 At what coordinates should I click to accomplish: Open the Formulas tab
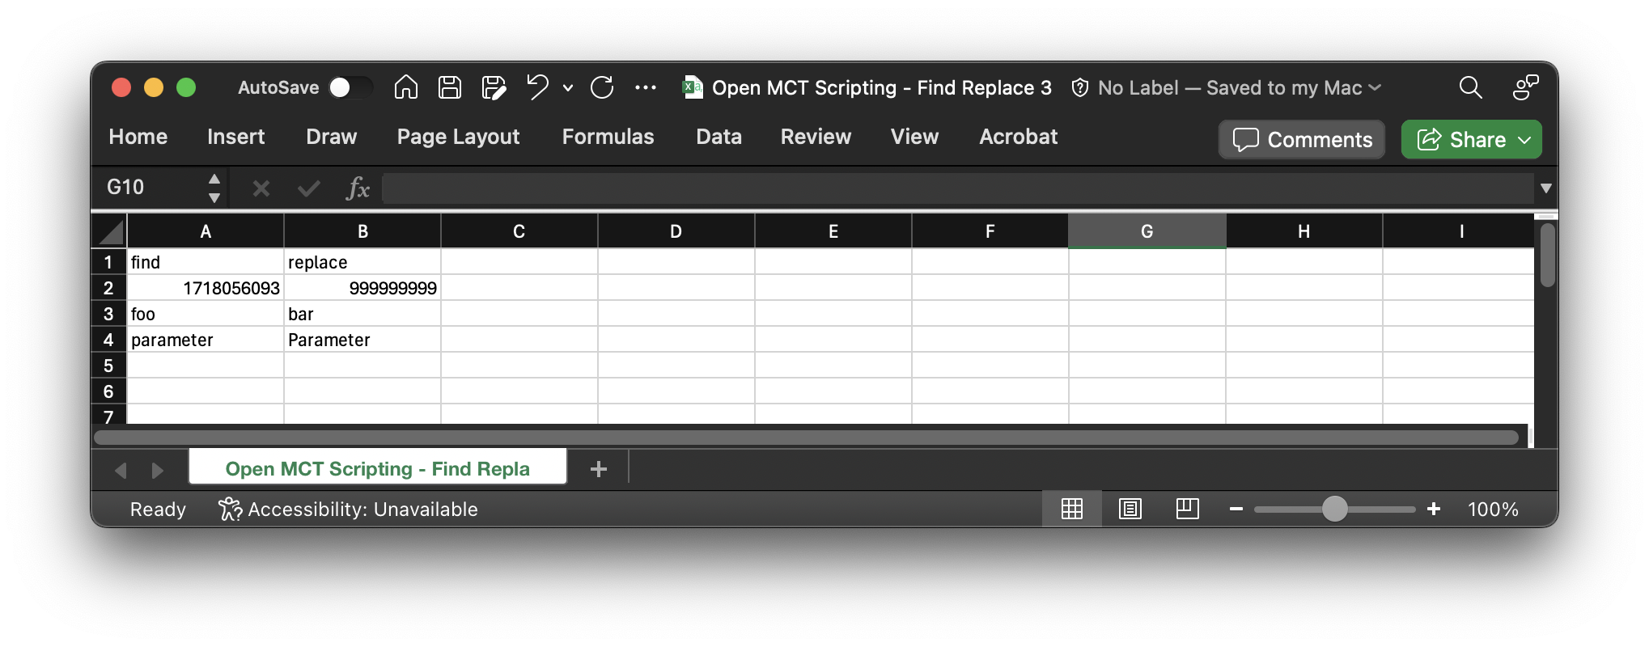tap(608, 137)
